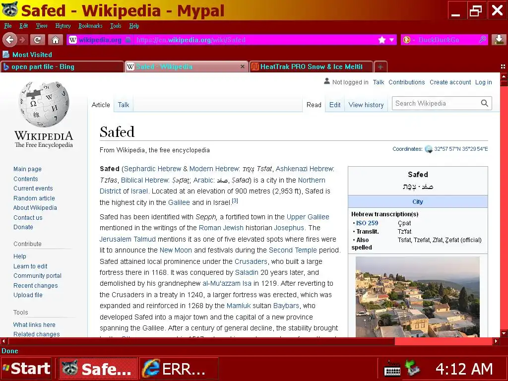Image resolution: width=508 pixels, height=381 pixels.
Task: Open the Tools menu
Action: (x=116, y=26)
